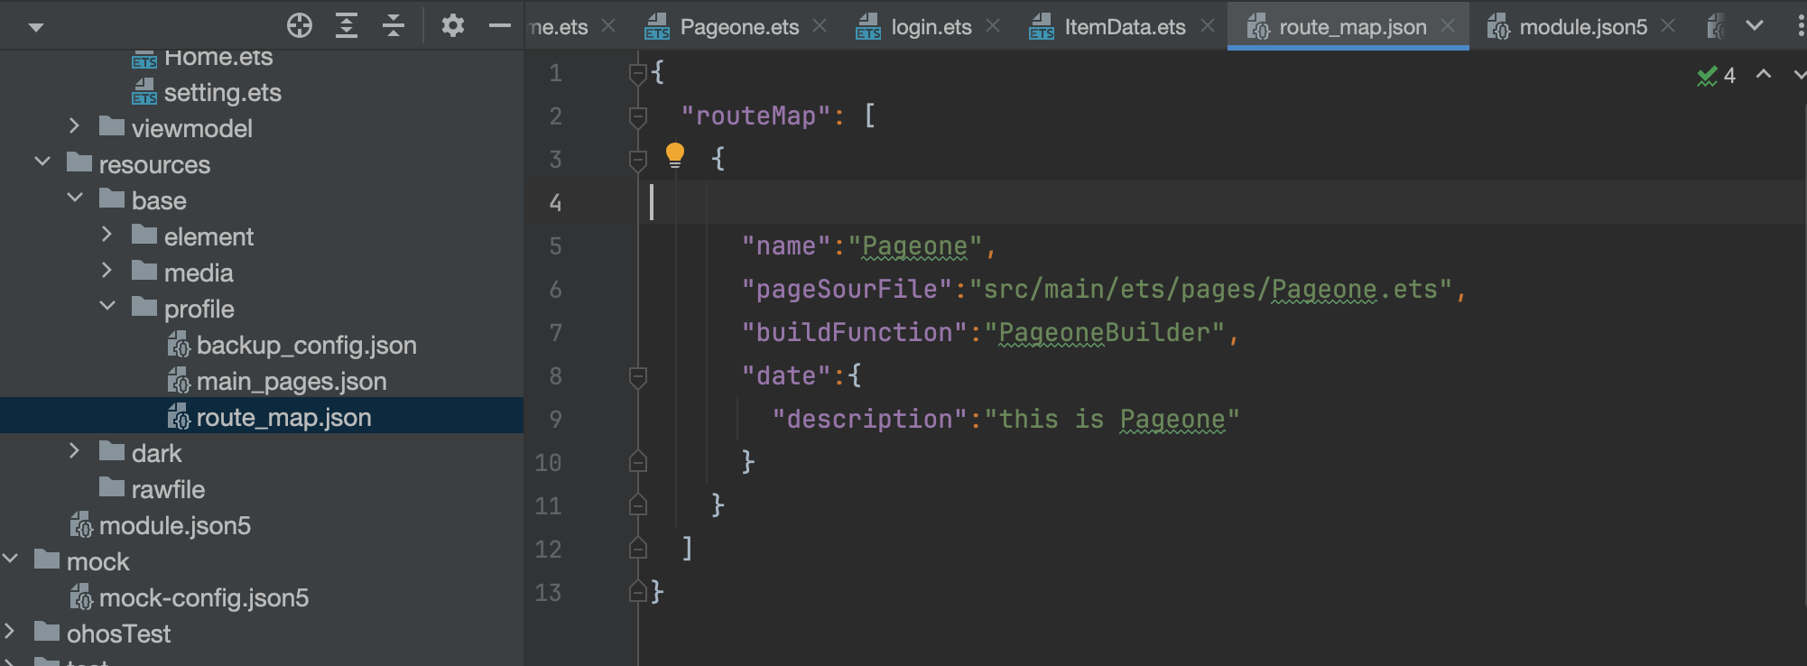The width and height of the screenshot is (1807, 666).
Task: Toggle code fold on the routeMap line
Action: pyautogui.click(x=638, y=116)
